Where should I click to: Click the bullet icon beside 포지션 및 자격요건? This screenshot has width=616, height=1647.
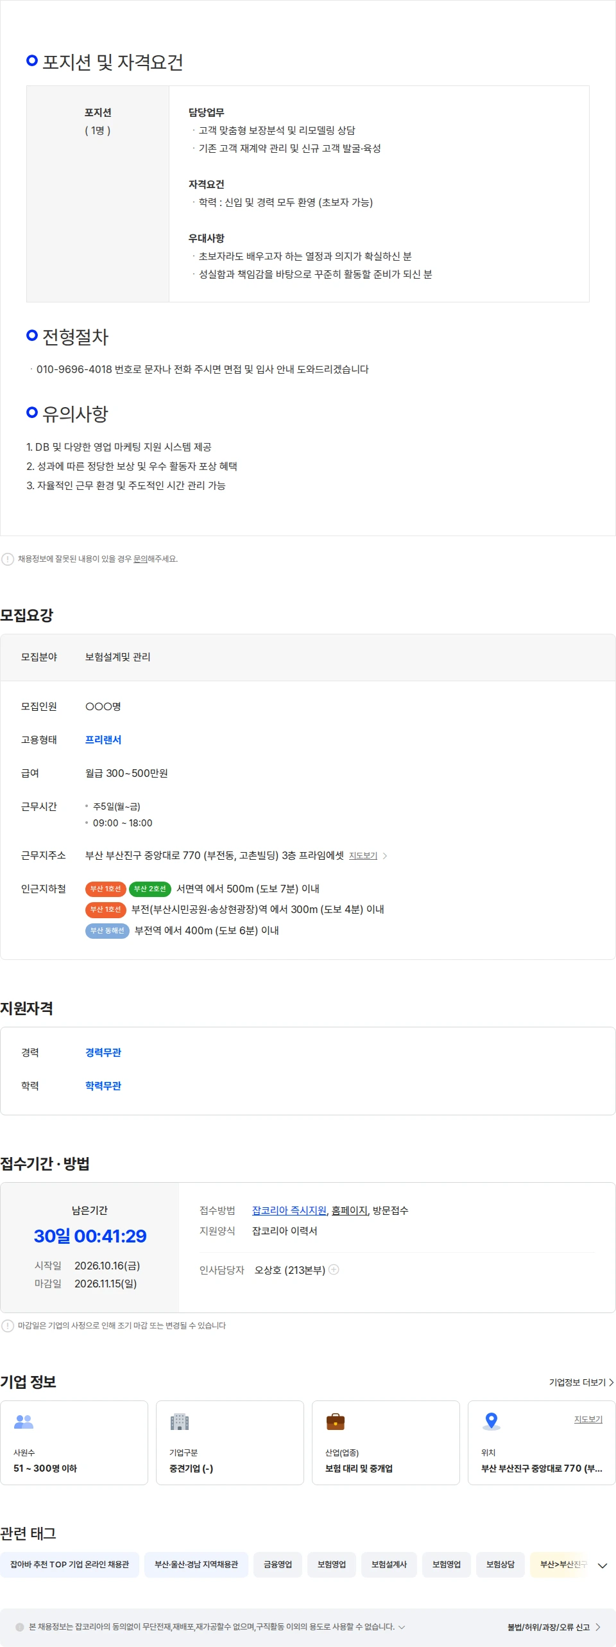tap(32, 60)
